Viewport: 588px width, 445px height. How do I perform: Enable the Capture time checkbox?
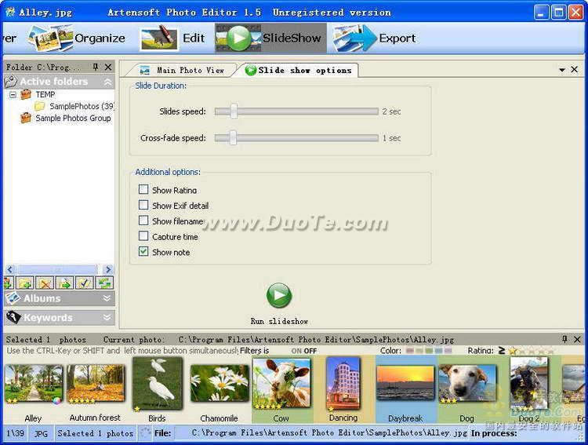tap(143, 235)
